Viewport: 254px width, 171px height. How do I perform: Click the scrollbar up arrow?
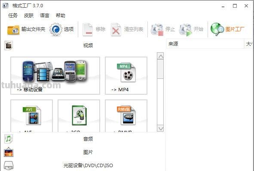pos(160,56)
